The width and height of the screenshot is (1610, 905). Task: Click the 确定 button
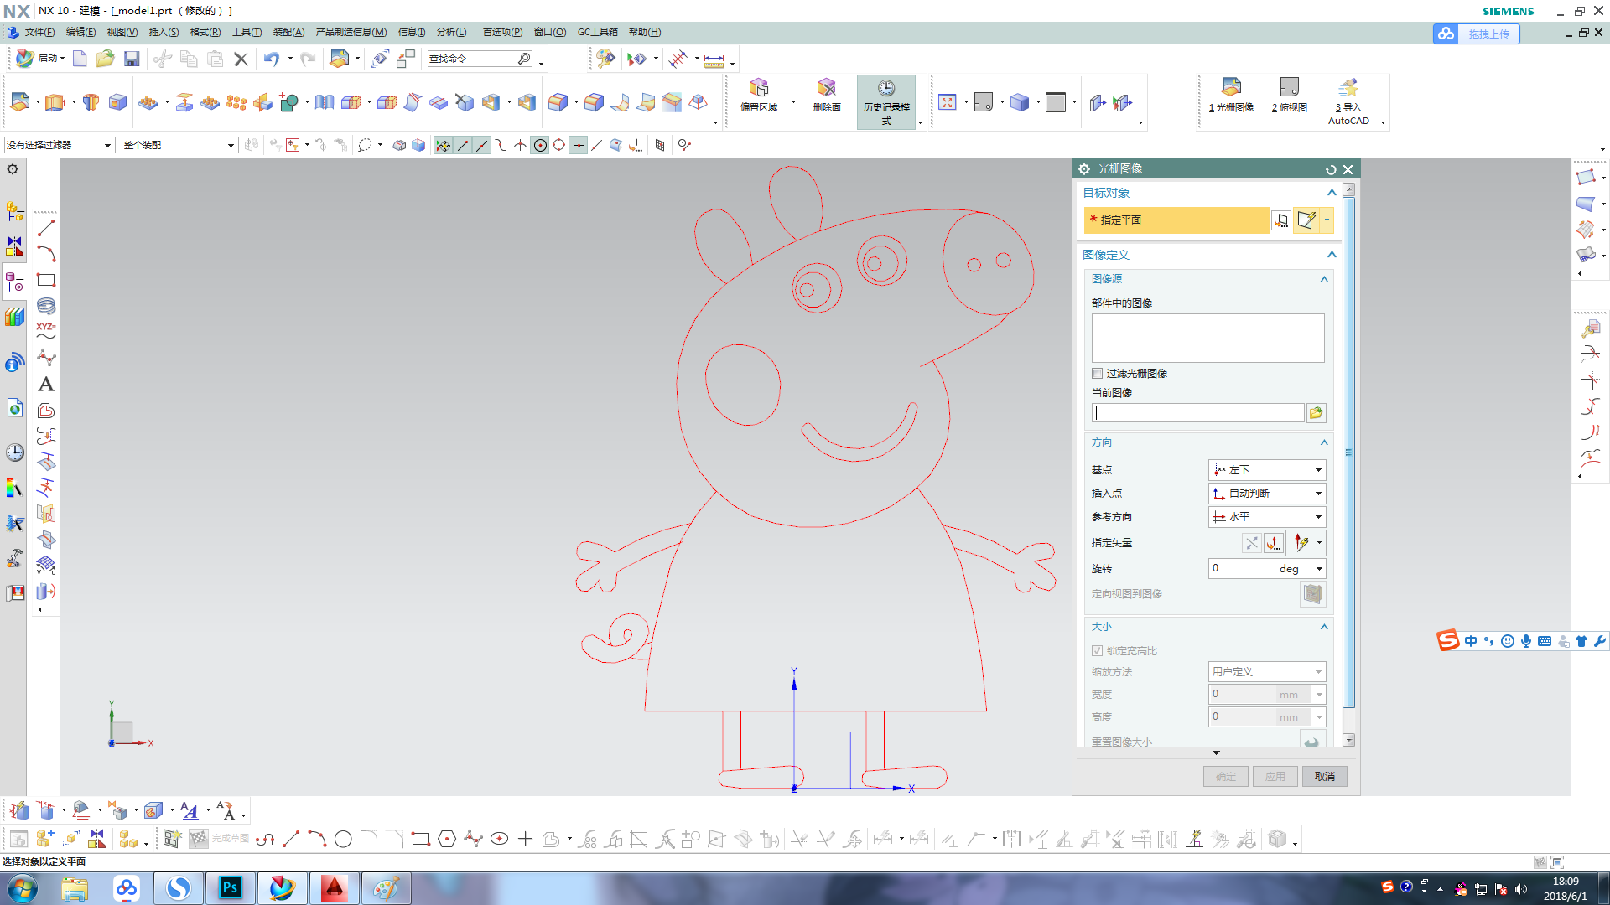(1225, 777)
